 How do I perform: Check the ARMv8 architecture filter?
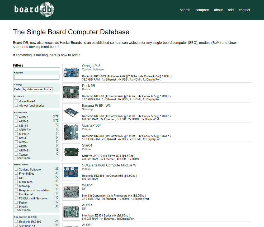point(16,121)
